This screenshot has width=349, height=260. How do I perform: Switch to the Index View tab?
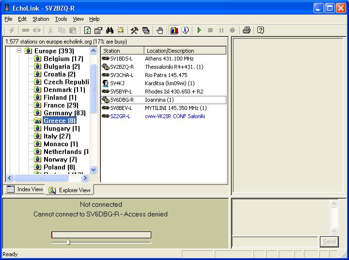pyautogui.click(x=25, y=189)
